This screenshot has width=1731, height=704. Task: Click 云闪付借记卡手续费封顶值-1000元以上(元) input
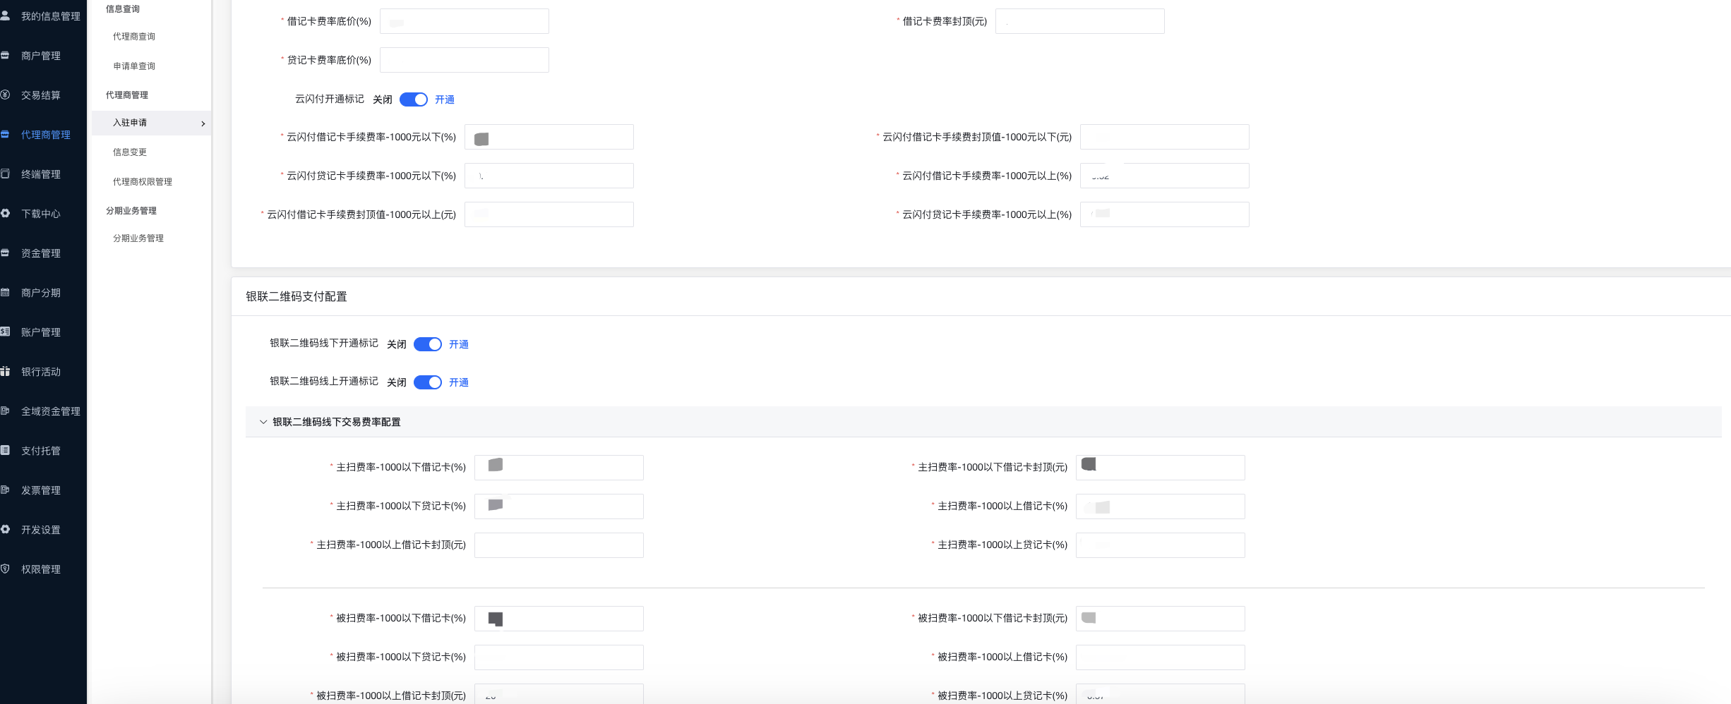pyautogui.click(x=549, y=214)
